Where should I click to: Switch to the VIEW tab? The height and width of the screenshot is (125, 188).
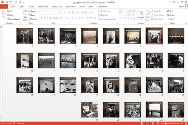point(91,7)
